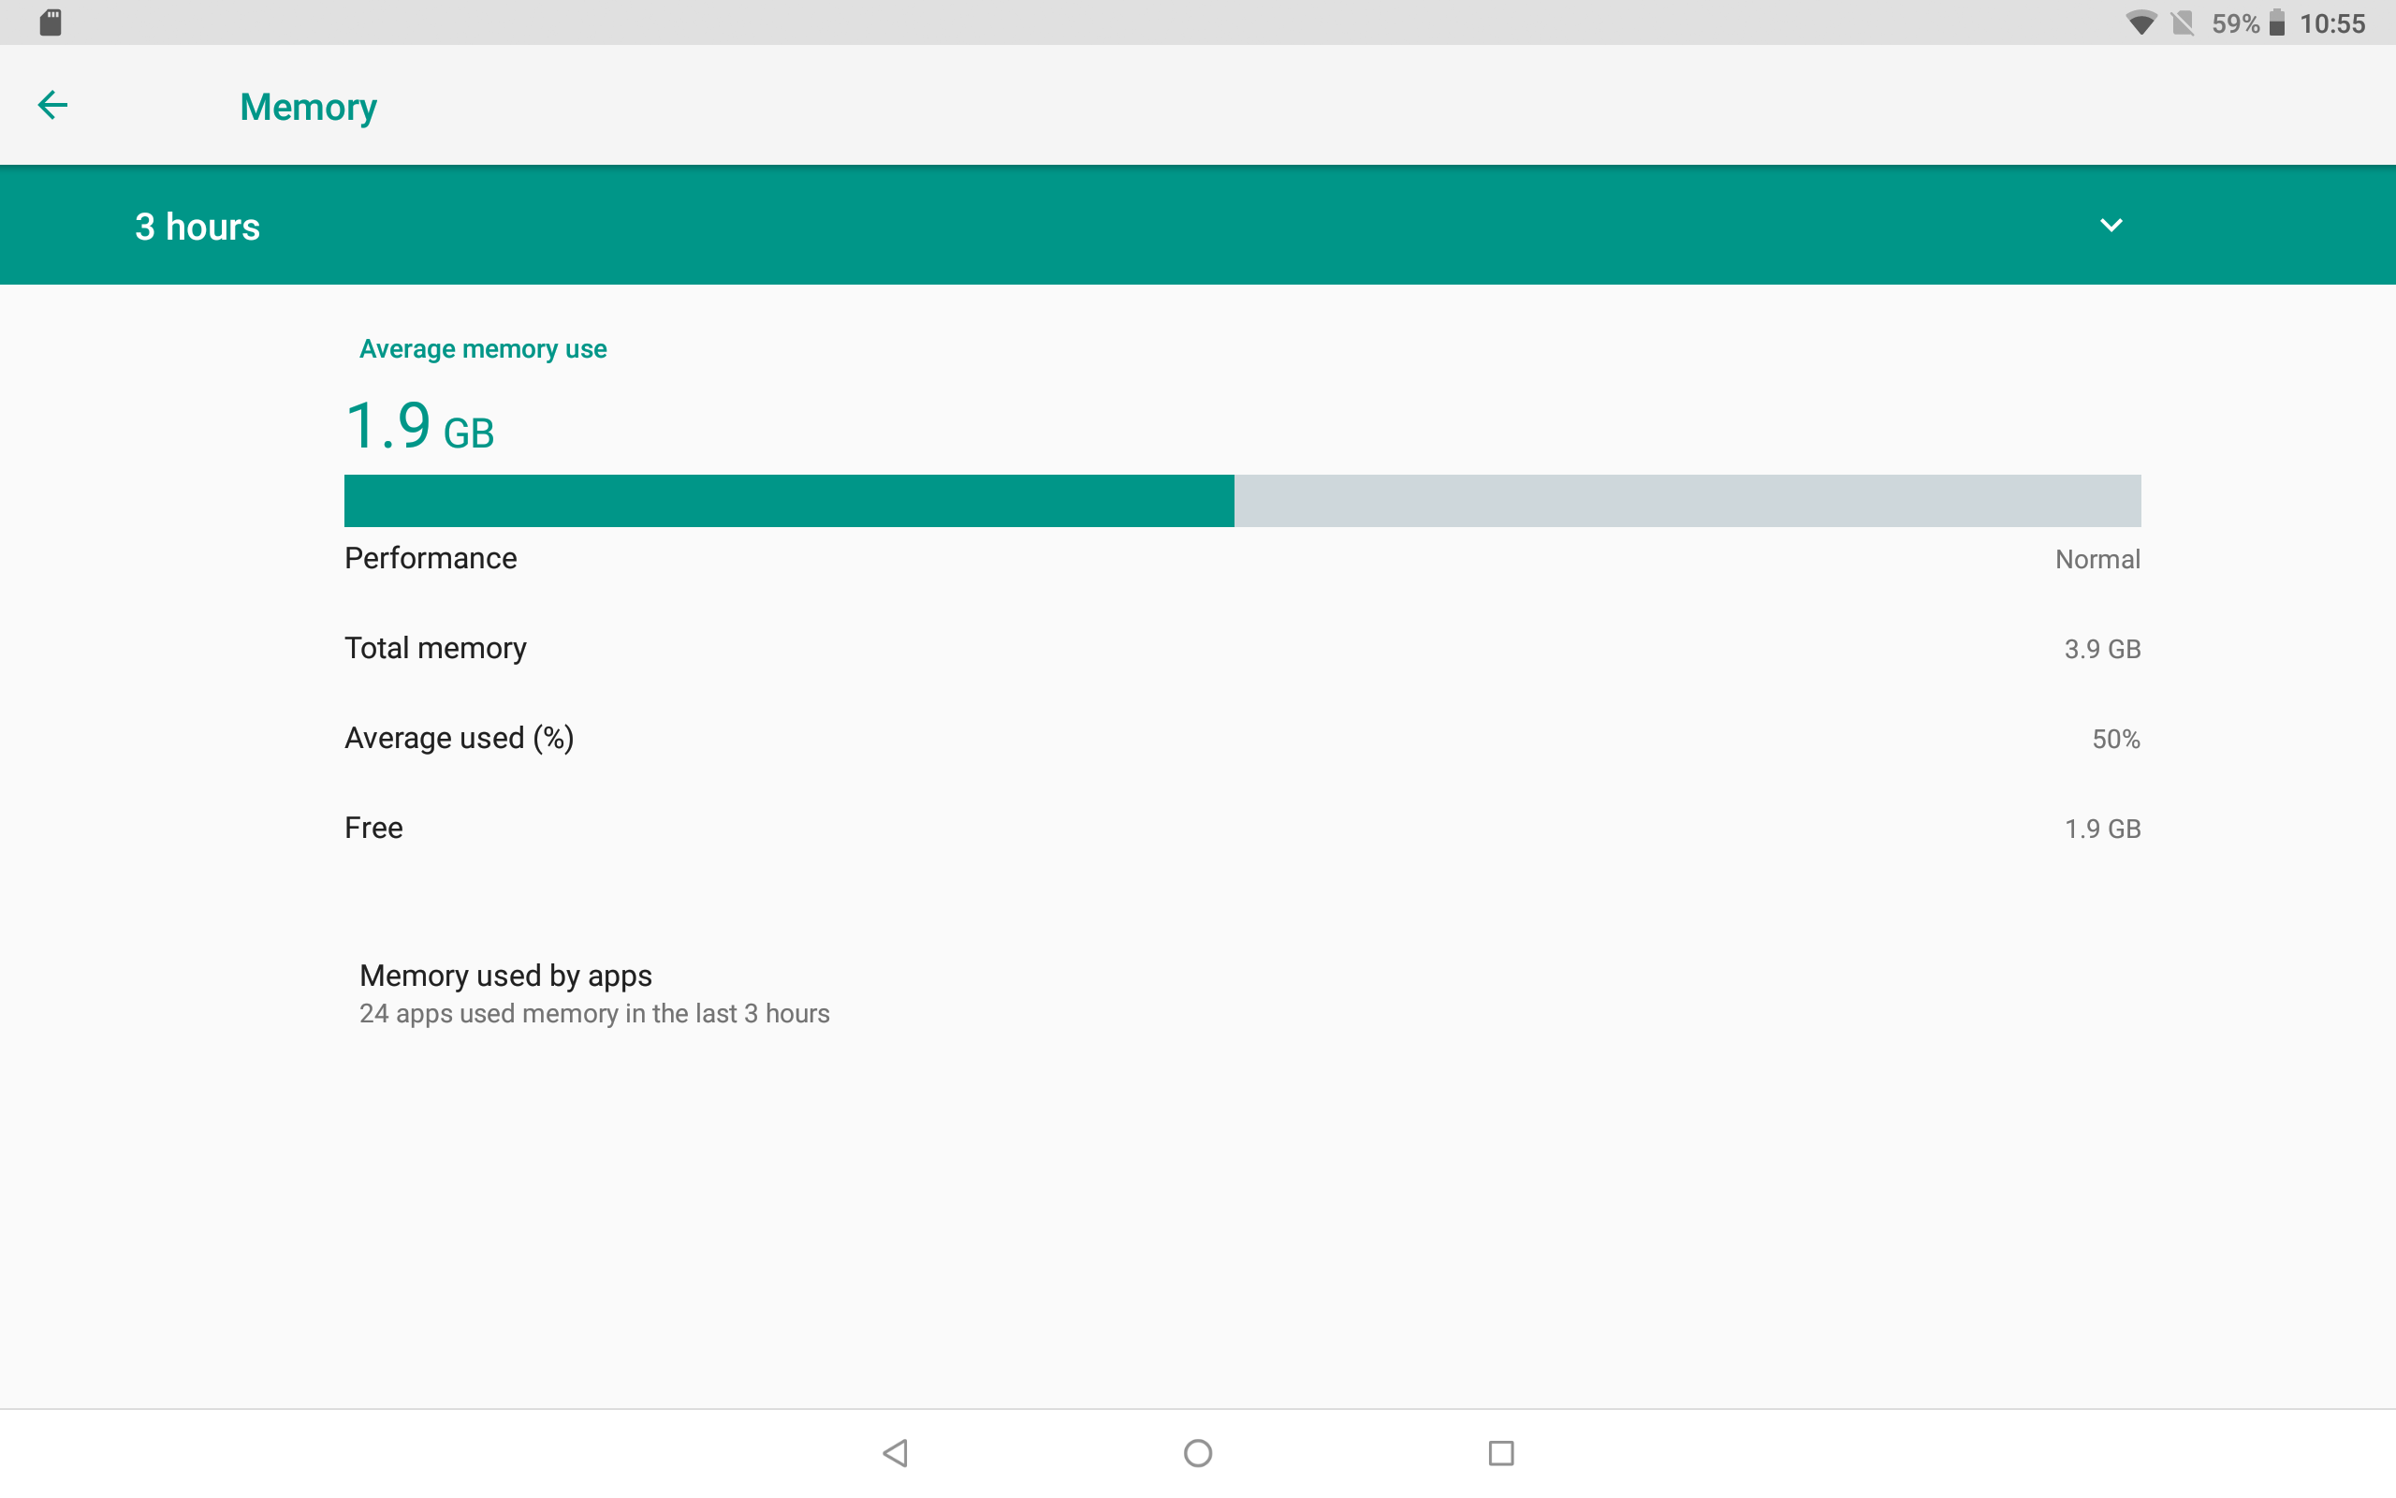Tap the Wi-Fi status icon
Image resolution: width=2396 pixels, height=1498 pixels.
pyautogui.click(x=2140, y=22)
